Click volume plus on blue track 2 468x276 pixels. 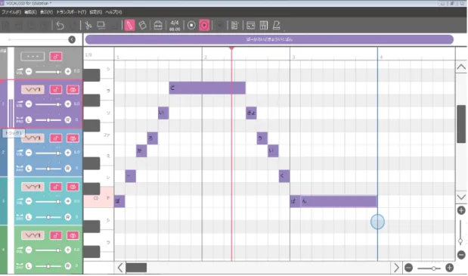coord(68,153)
